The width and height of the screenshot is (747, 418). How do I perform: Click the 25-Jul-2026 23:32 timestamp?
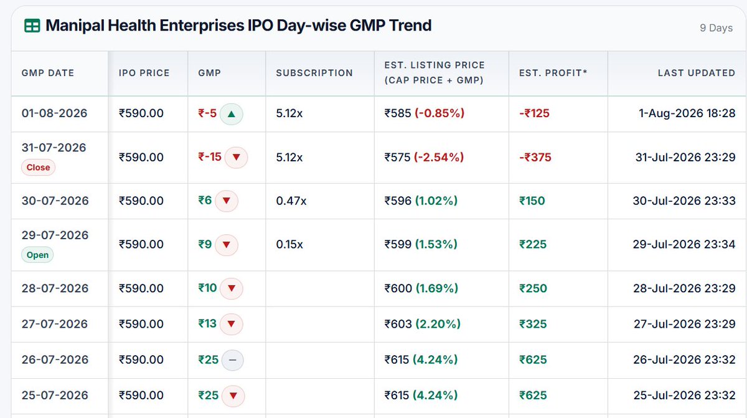[x=686, y=396]
